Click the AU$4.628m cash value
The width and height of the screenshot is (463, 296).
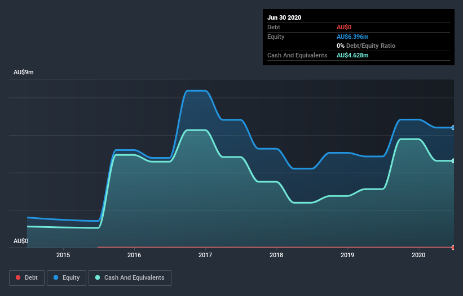[x=352, y=55]
